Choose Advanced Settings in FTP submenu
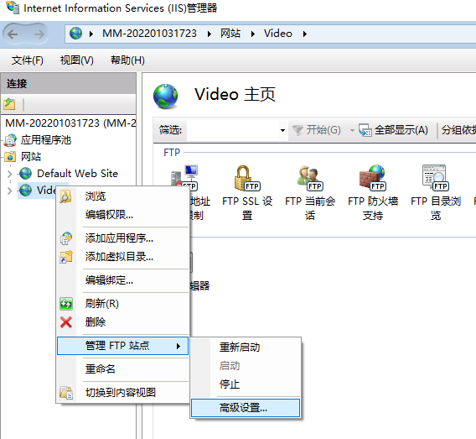The height and width of the screenshot is (439, 476). click(246, 408)
